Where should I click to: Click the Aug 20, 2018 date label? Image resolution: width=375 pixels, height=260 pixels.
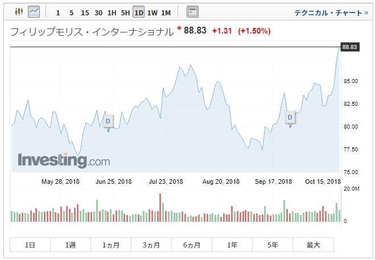(221, 181)
